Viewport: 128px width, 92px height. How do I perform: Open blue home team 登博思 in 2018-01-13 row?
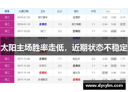(x=43, y=24)
